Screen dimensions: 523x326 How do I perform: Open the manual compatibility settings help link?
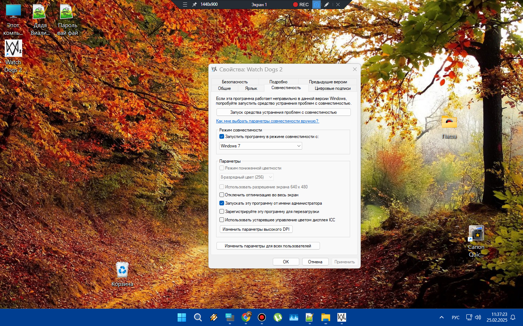click(267, 121)
